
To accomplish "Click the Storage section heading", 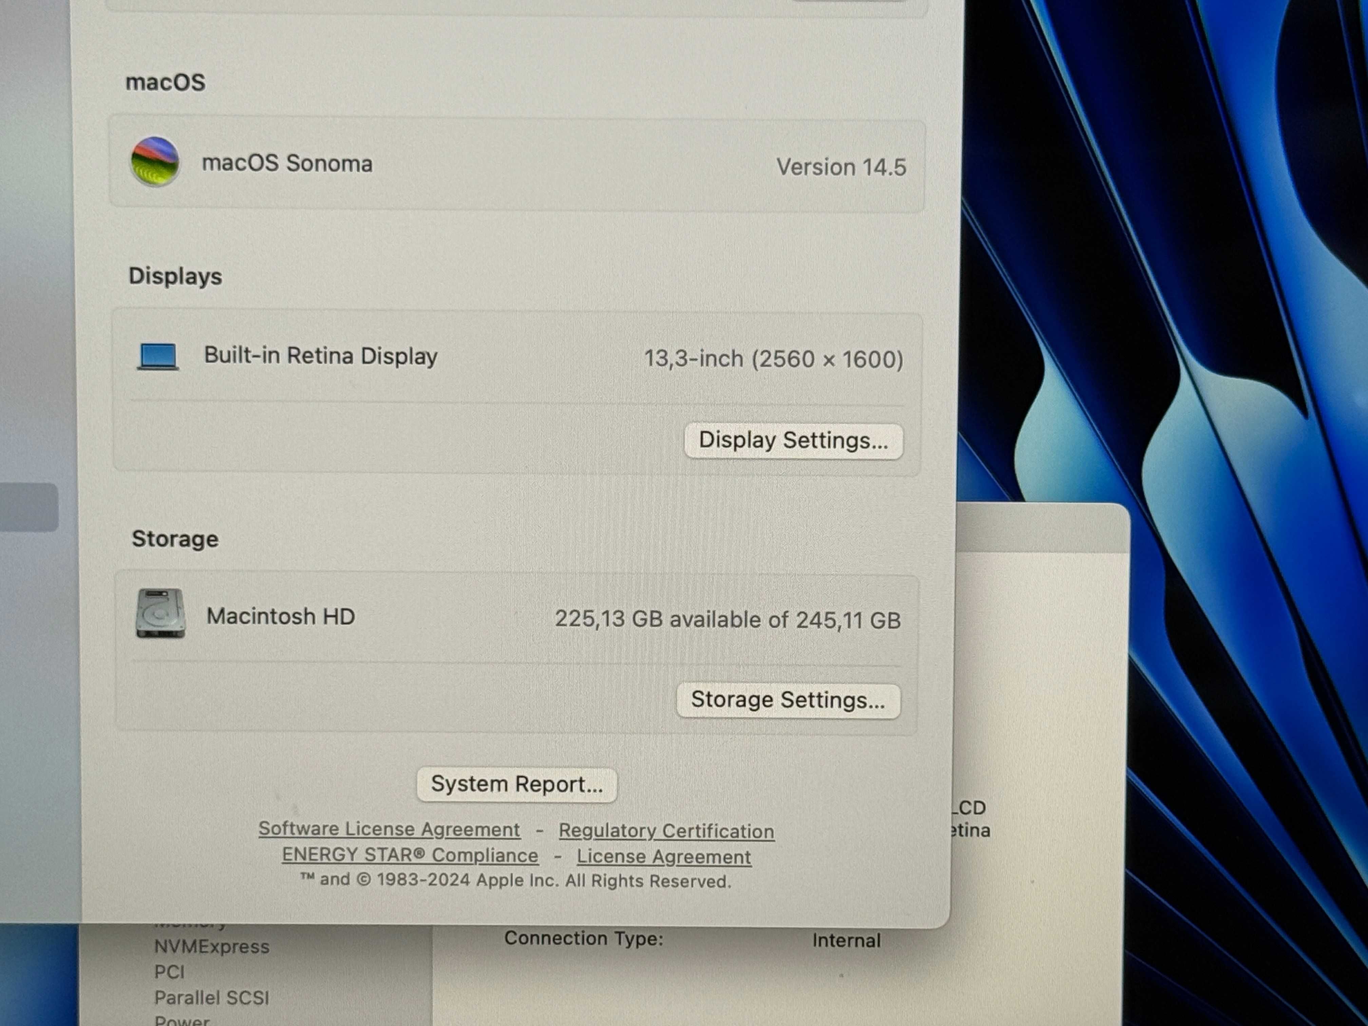I will pos(175,539).
